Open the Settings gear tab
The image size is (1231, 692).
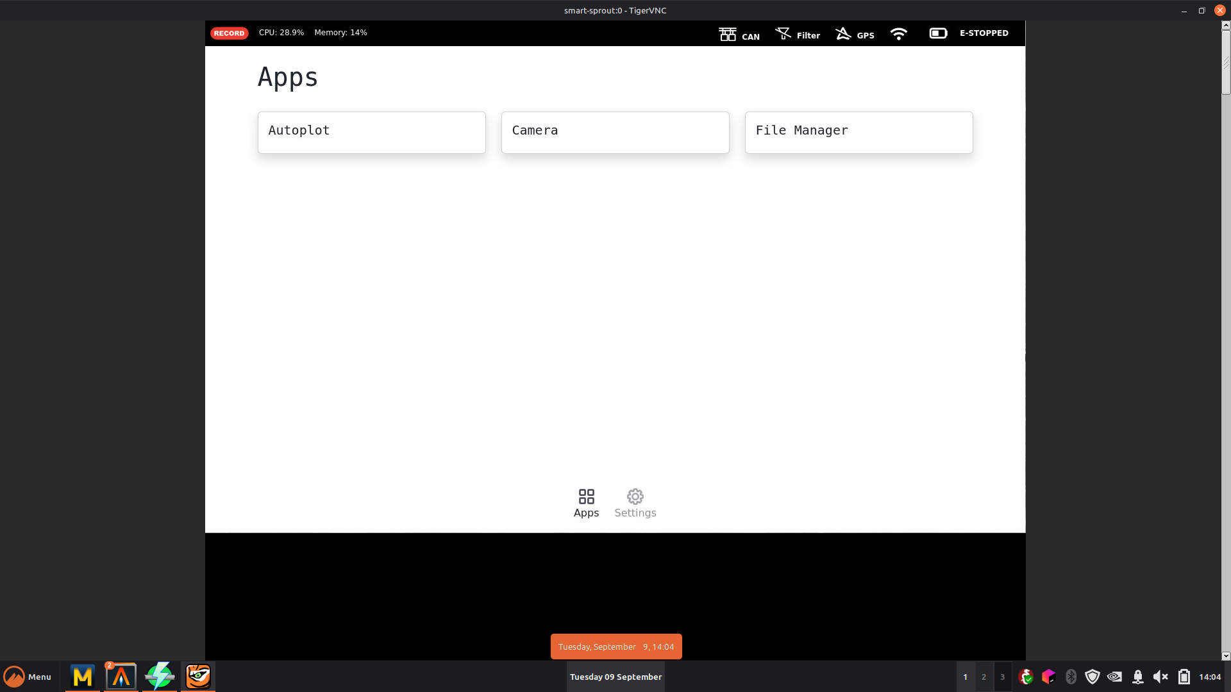pos(635,503)
